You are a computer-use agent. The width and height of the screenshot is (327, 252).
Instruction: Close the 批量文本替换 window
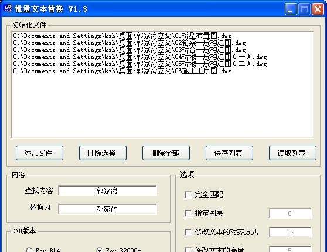[318, 9]
